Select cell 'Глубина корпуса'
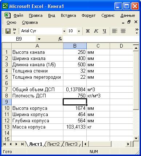The height and width of the screenshot is (156, 141). [x=37, y=120]
